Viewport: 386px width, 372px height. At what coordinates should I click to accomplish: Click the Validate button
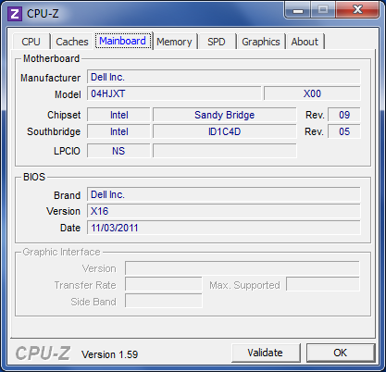(x=266, y=353)
